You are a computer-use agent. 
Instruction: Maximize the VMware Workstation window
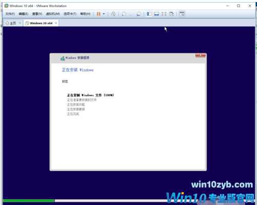click(238, 6)
